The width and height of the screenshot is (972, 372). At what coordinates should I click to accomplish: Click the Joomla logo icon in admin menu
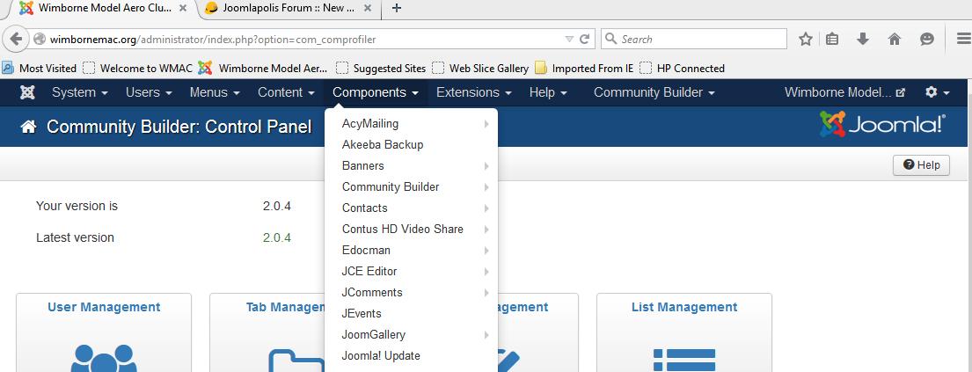click(x=26, y=92)
